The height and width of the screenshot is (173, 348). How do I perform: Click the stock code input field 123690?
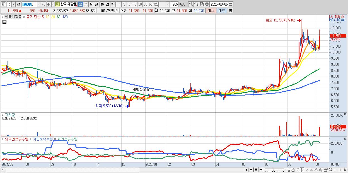coord(30,4)
